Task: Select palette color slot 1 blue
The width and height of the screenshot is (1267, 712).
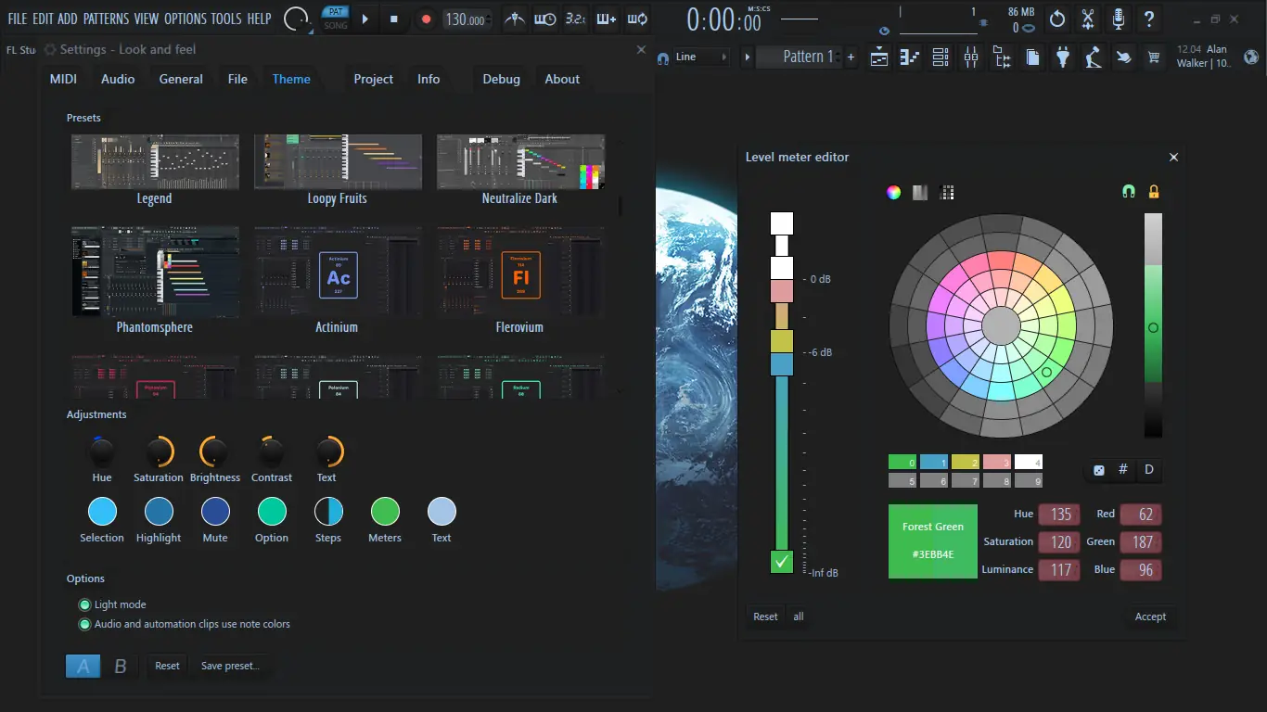Action: pyautogui.click(x=935, y=462)
